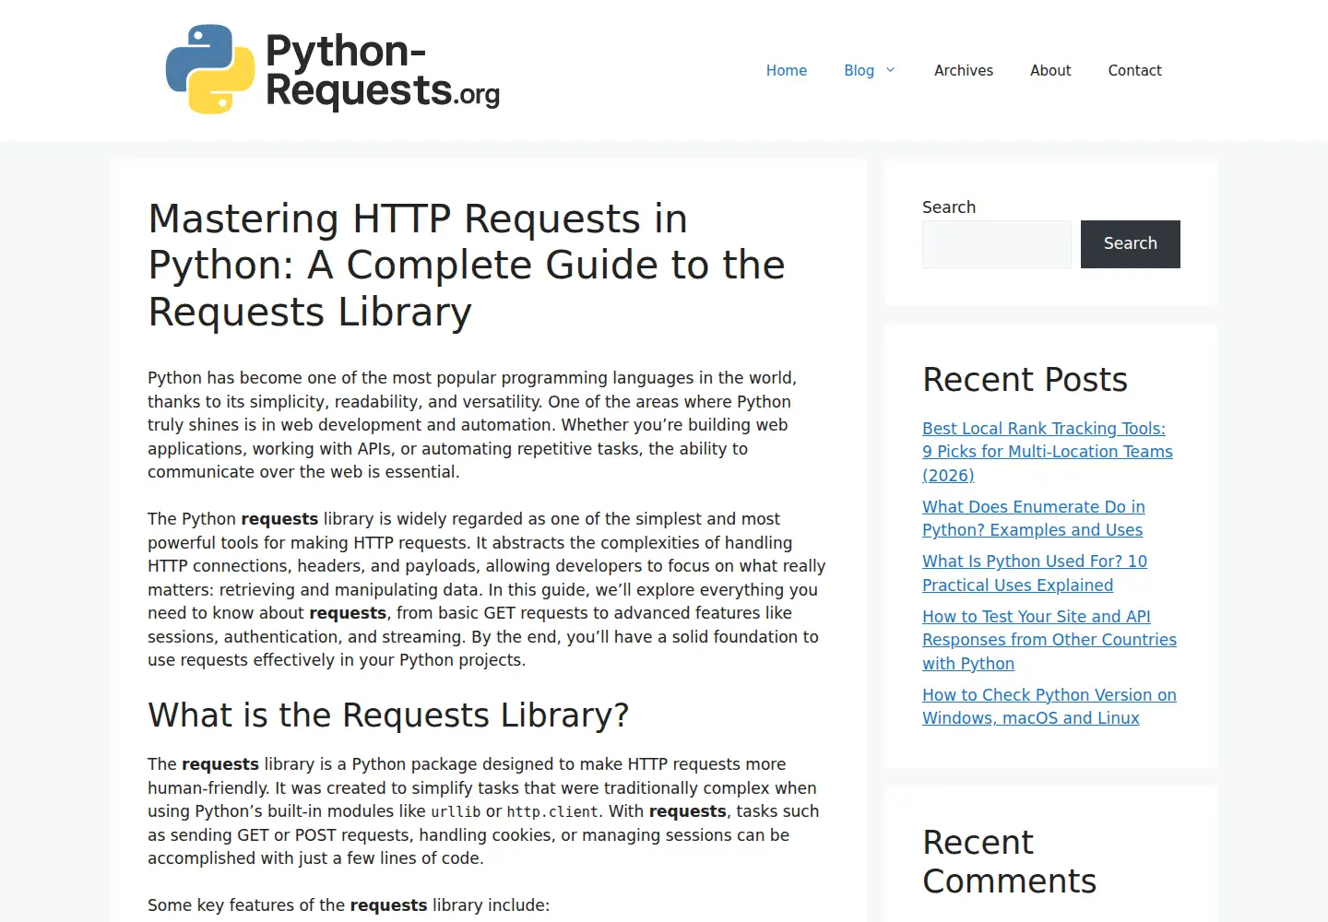Click the Mastering HTTP Requests article title
Screen dimensions: 1328x922
tap(467, 266)
